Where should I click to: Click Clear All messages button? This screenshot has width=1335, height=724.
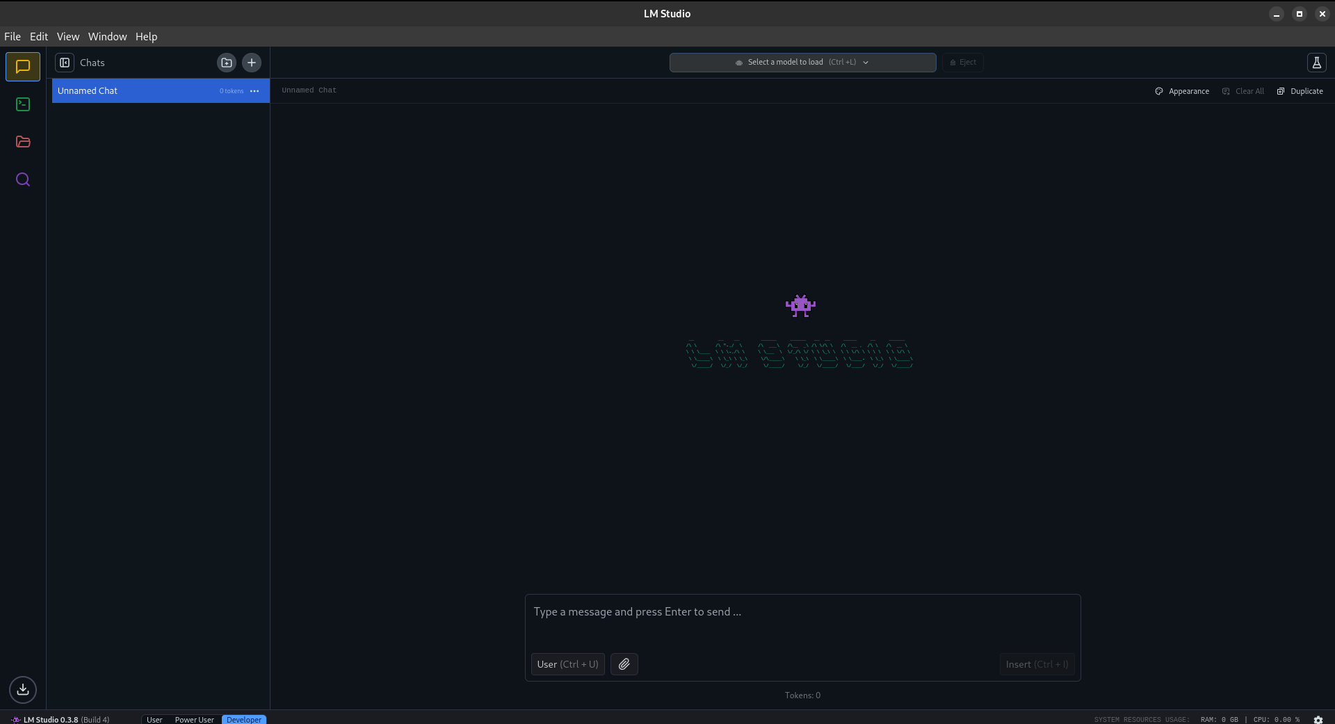pyautogui.click(x=1243, y=91)
